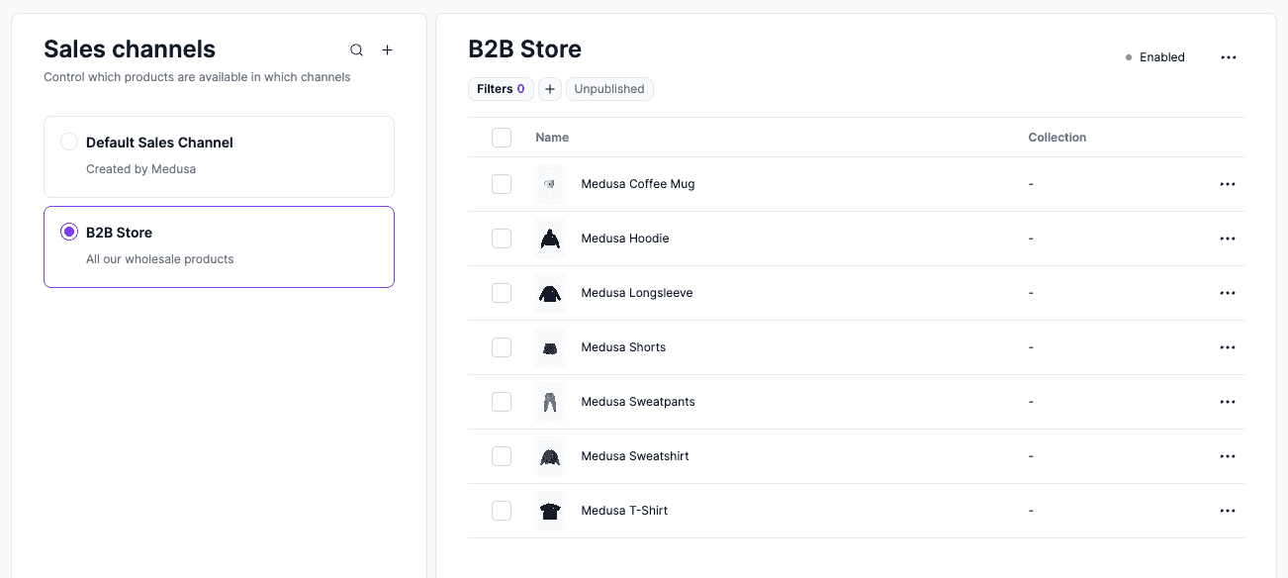Open the sales channel search
The image size is (1288, 578).
pos(356,49)
